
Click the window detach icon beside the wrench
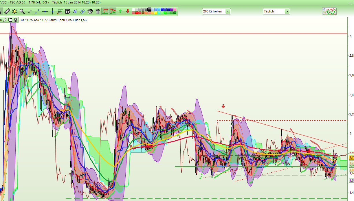10,20
